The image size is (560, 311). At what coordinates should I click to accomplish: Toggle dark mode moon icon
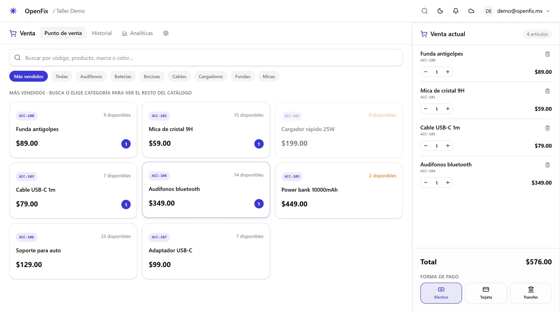(x=440, y=11)
